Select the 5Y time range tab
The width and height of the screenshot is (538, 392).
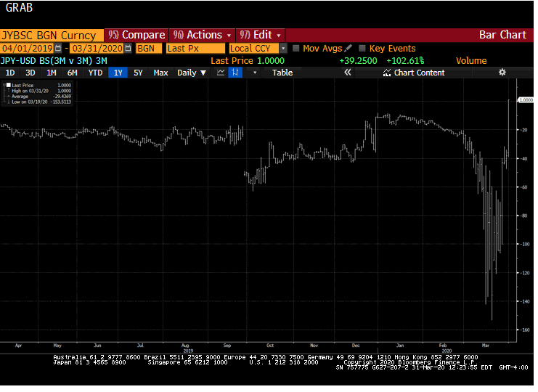click(138, 73)
